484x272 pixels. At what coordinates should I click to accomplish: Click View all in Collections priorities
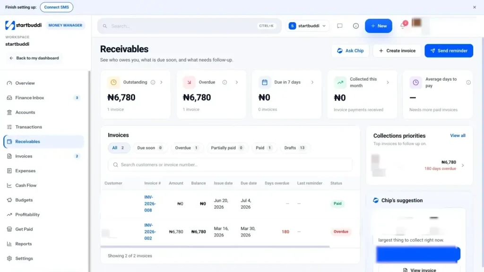[x=458, y=136]
